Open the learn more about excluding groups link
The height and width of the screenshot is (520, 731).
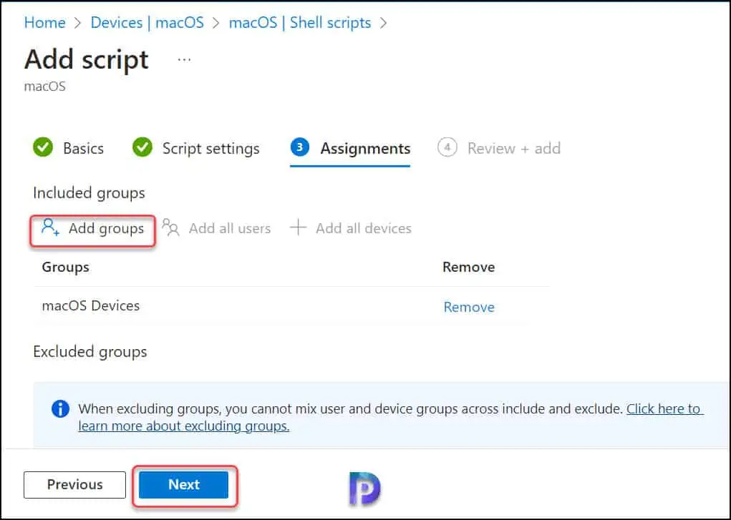pyautogui.click(x=391, y=417)
